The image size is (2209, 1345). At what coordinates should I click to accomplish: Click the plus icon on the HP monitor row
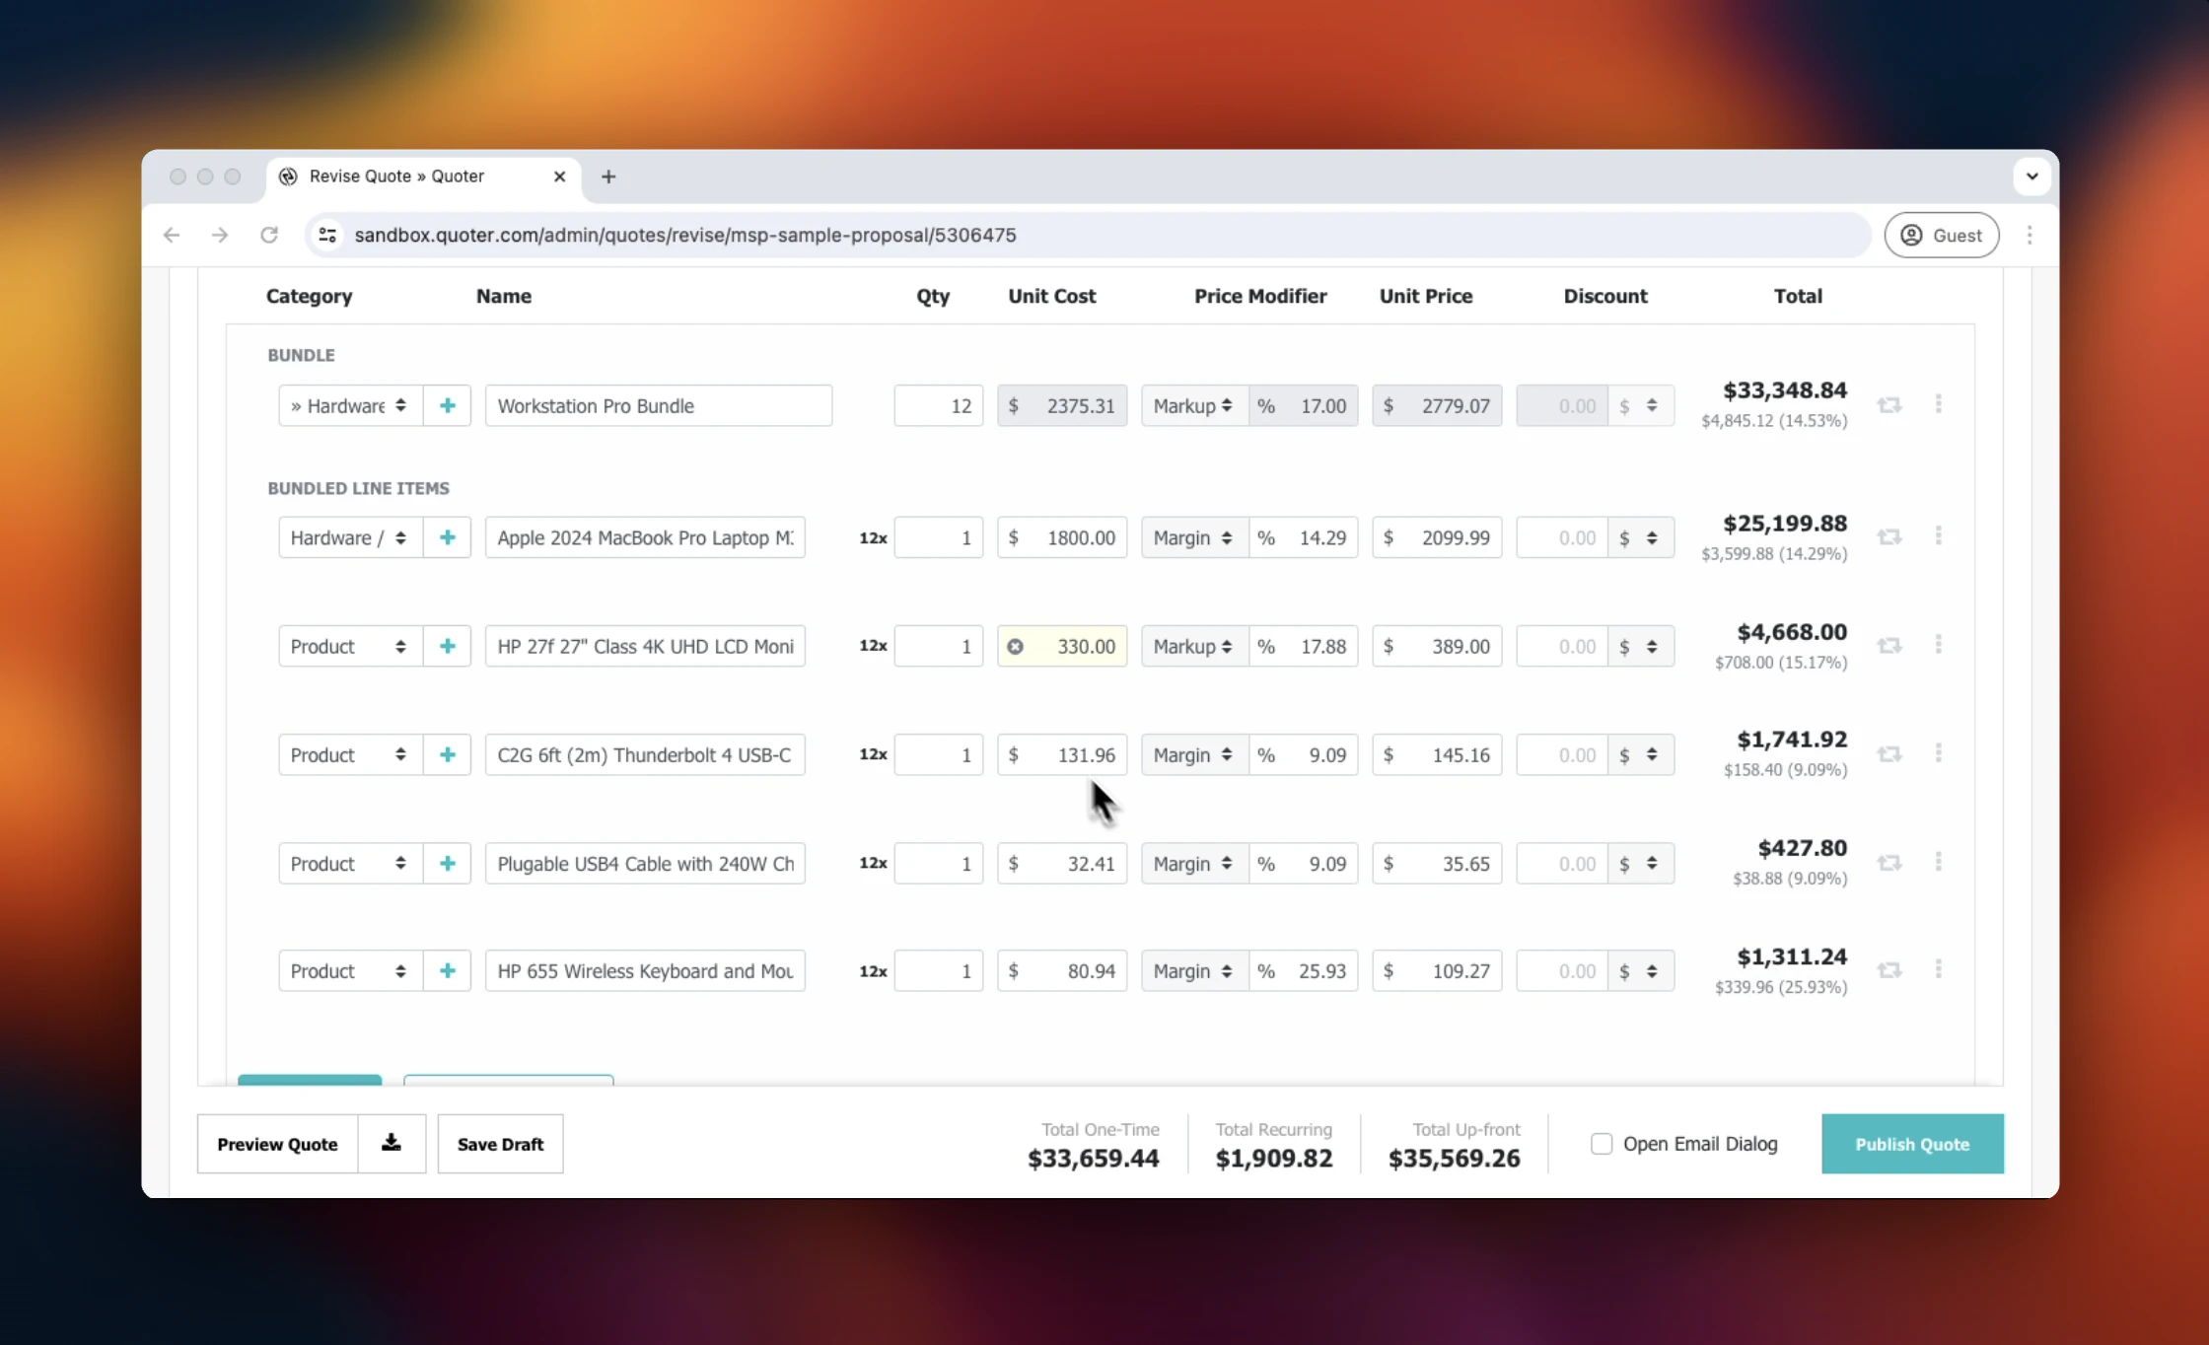(x=447, y=646)
